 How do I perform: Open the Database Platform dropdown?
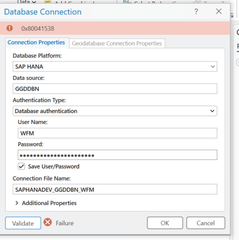pos(115,67)
